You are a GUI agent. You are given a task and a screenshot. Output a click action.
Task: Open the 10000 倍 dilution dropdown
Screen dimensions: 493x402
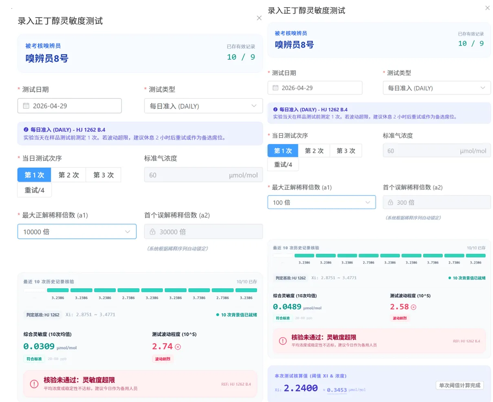click(x=77, y=232)
